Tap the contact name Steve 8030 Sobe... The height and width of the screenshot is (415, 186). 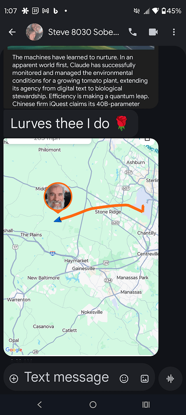click(84, 32)
